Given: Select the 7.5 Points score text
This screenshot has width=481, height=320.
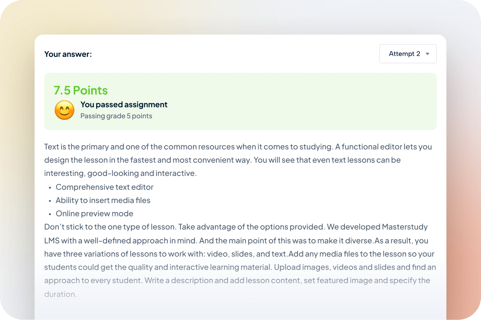Looking at the screenshot, I should (81, 90).
